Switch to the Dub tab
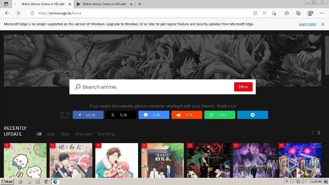329x185 pixels. 65,134
